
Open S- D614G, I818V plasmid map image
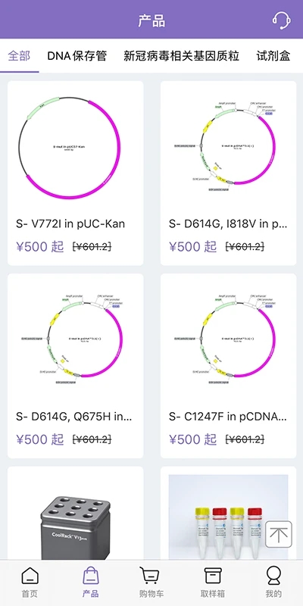tap(229, 148)
